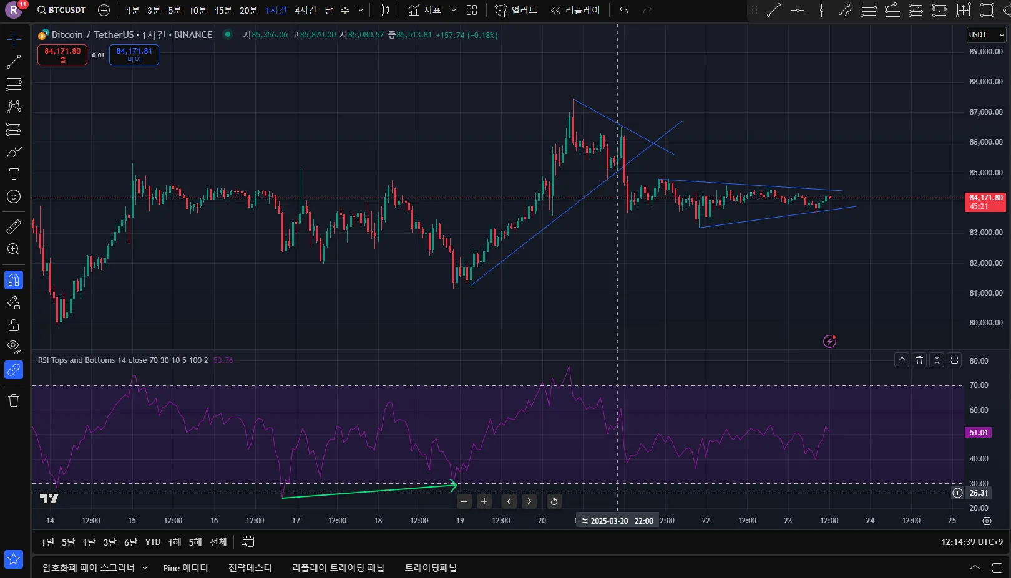Open the text annotation tool
Viewport: 1011px width, 578px height.
14,174
